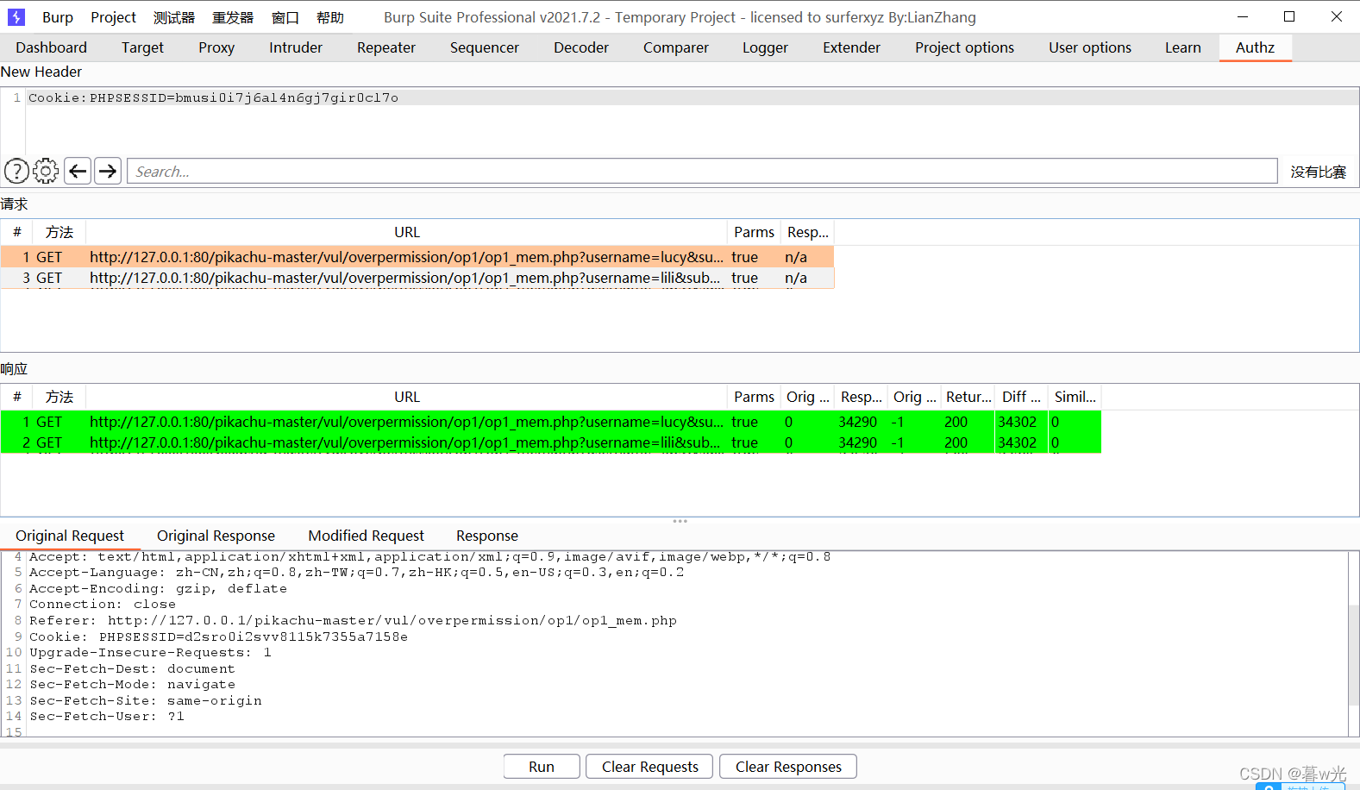Click the three-dot panel divider handle

(x=680, y=521)
